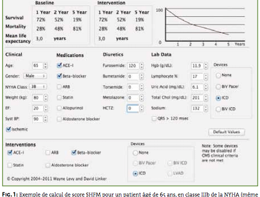Uncheck ACE-I in Interventions section

tap(10, 152)
